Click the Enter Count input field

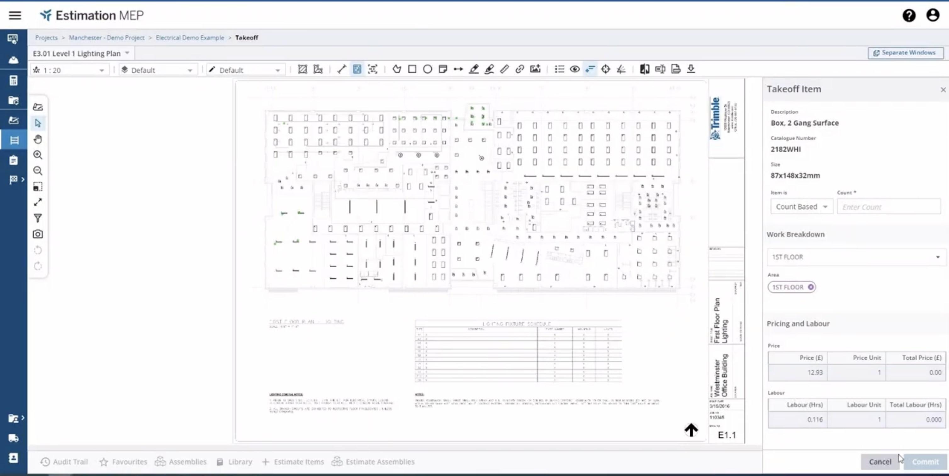[x=888, y=207]
